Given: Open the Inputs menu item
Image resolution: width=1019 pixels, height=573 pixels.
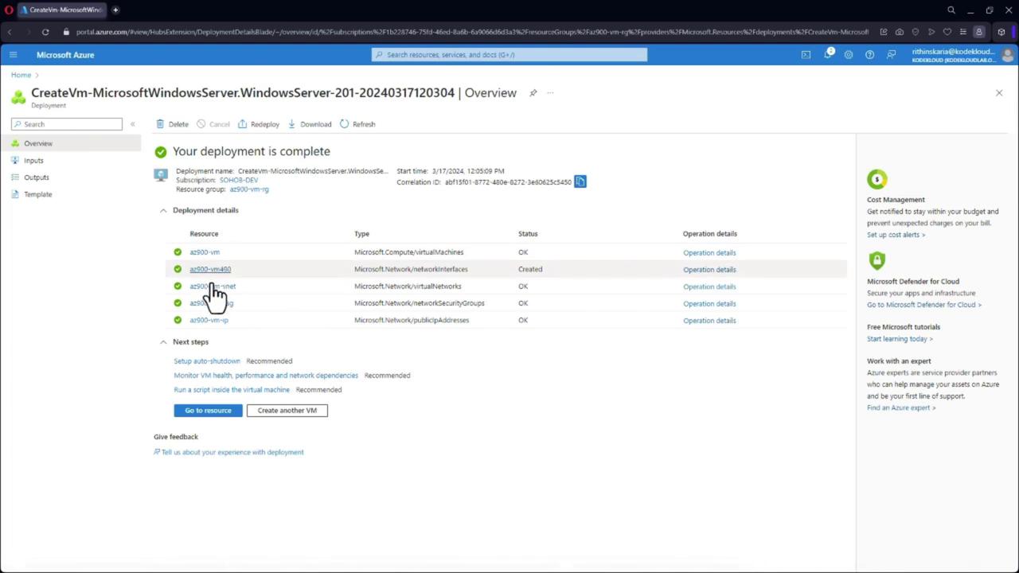Looking at the screenshot, I should (33, 161).
